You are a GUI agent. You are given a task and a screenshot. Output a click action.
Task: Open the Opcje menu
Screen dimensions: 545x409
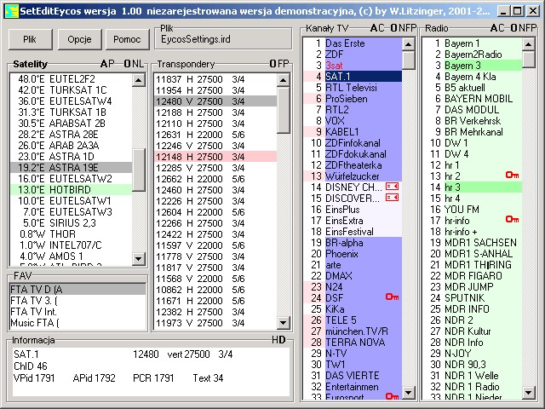(79, 40)
